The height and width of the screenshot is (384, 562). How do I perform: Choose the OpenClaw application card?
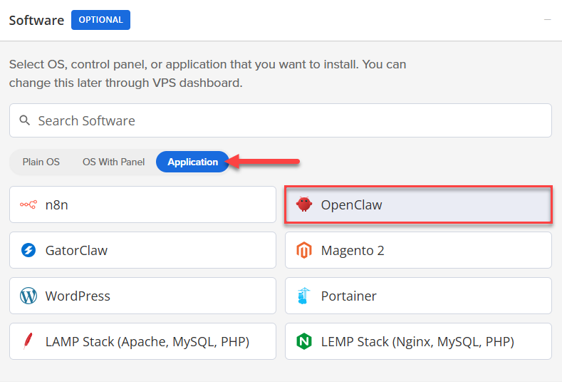(x=418, y=204)
